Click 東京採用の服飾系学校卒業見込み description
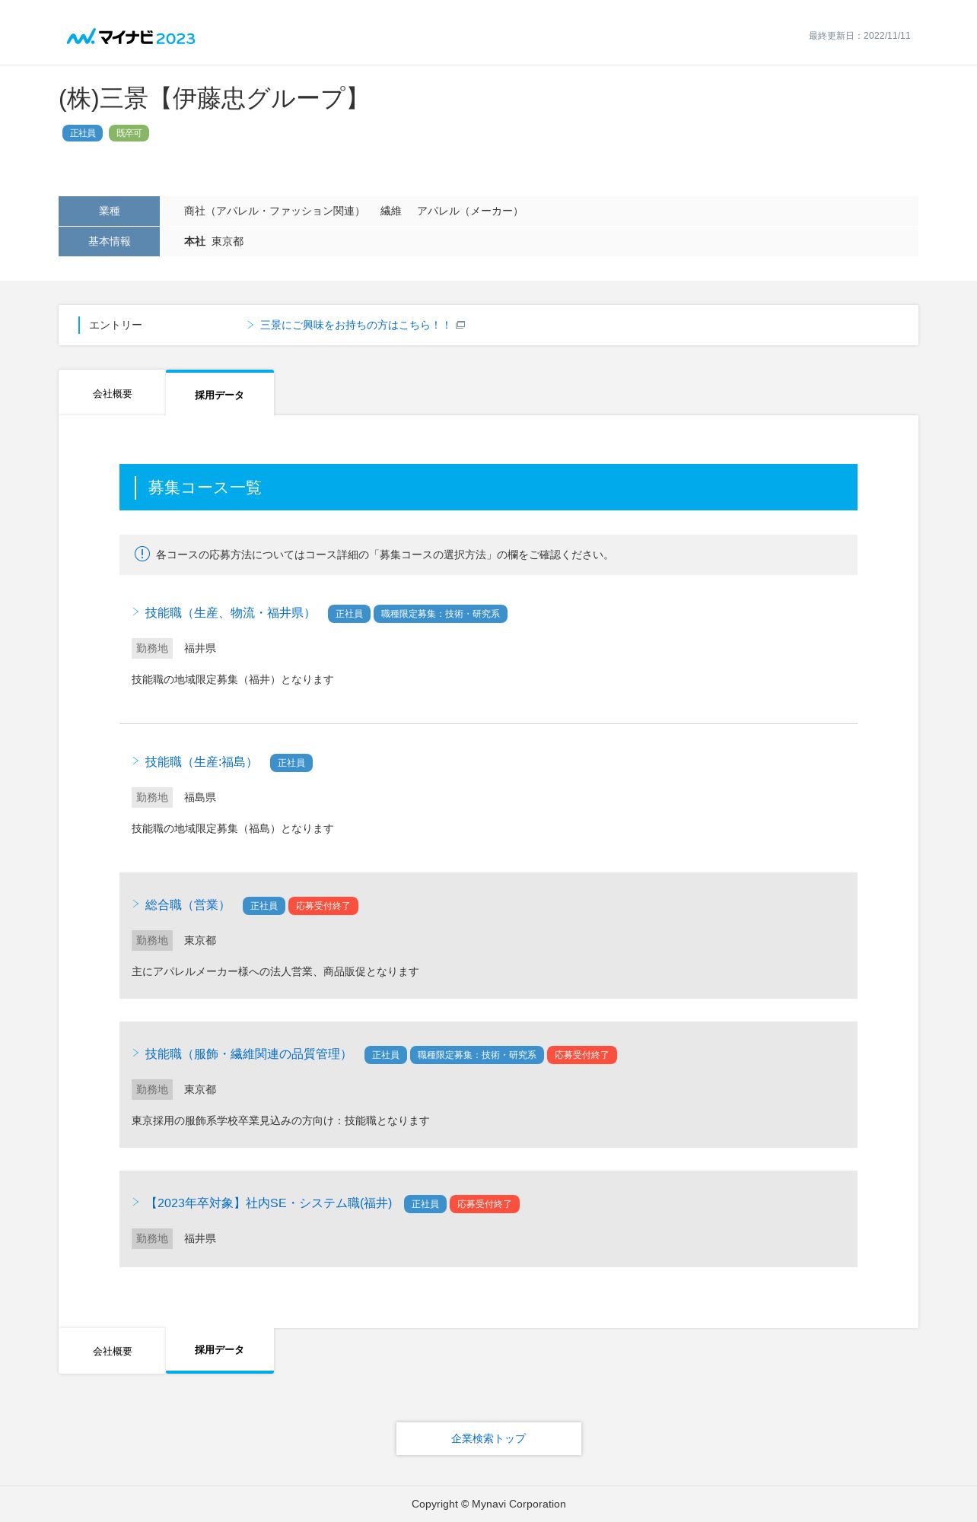This screenshot has height=1522, width=977. click(281, 1120)
